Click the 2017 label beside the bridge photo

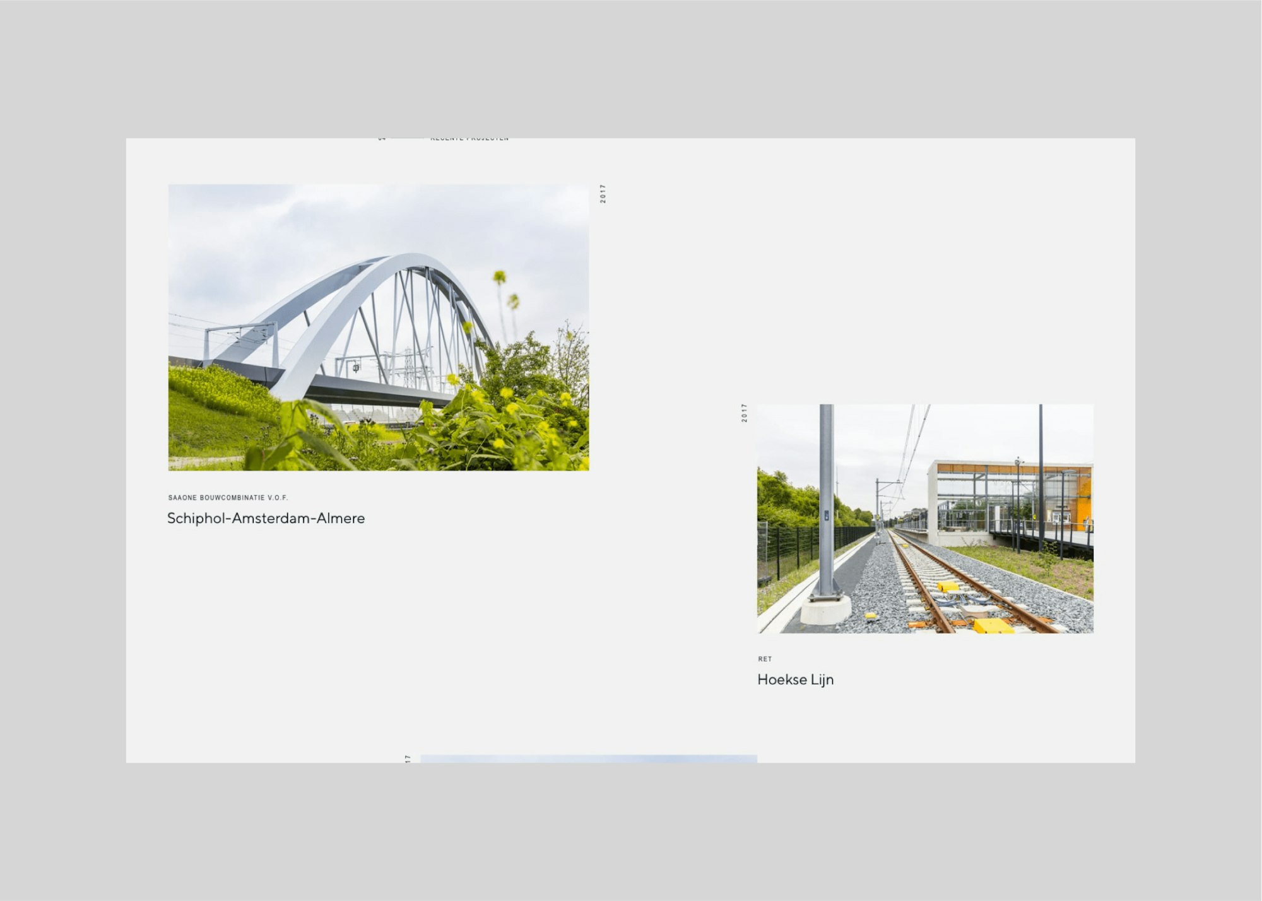pyautogui.click(x=603, y=194)
